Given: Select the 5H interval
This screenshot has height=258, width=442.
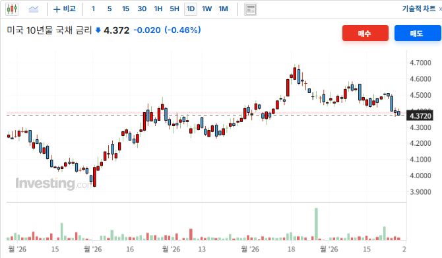Looking at the screenshot, I should click(x=174, y=9).
